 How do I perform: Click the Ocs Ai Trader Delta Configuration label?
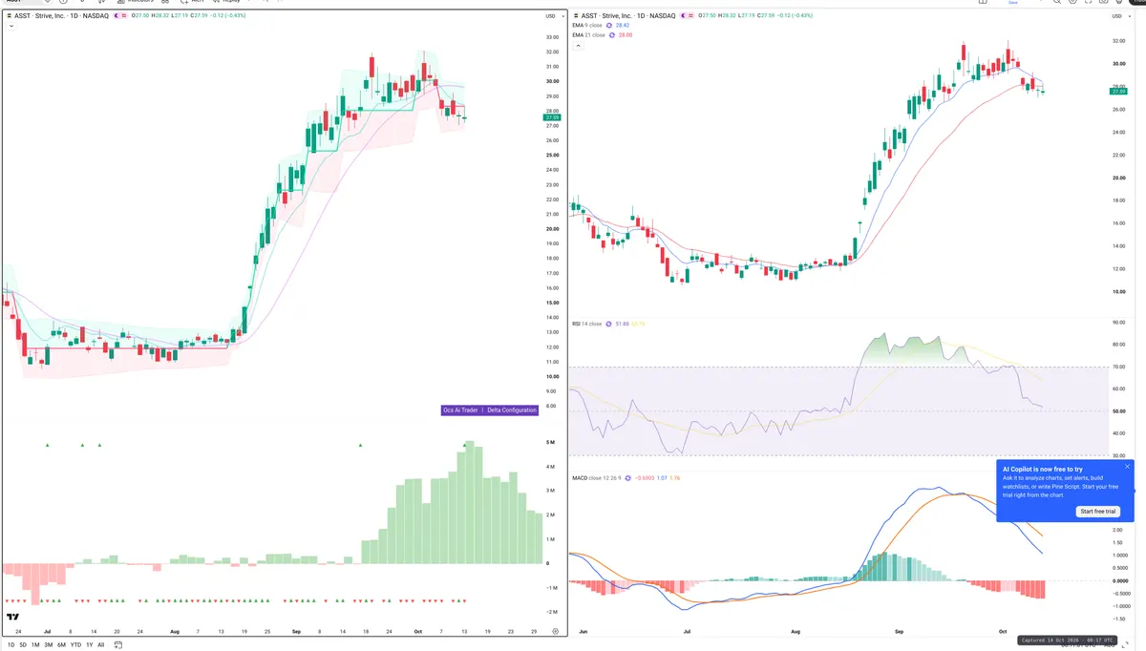490,409
